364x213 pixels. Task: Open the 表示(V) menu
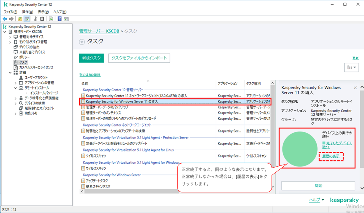pyautogui.click(x=43, y=12)
